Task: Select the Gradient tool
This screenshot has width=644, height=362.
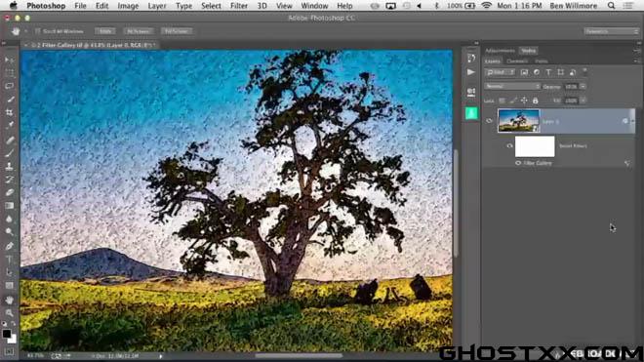Action: point(9,206)
